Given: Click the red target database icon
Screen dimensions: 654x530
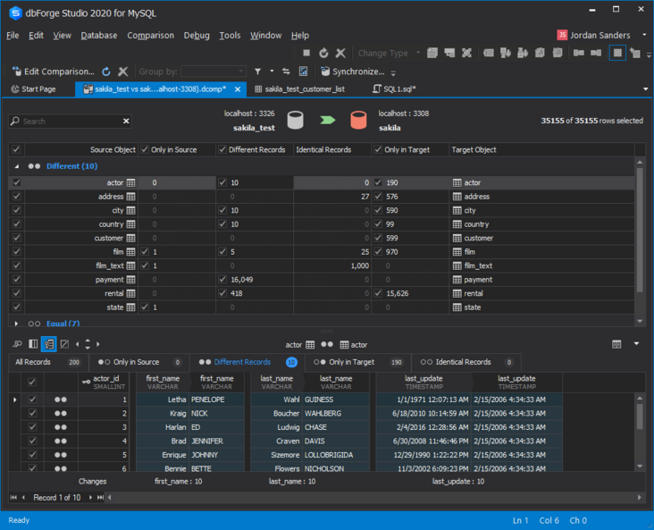Looking at the screenshot, I should 358,121.
